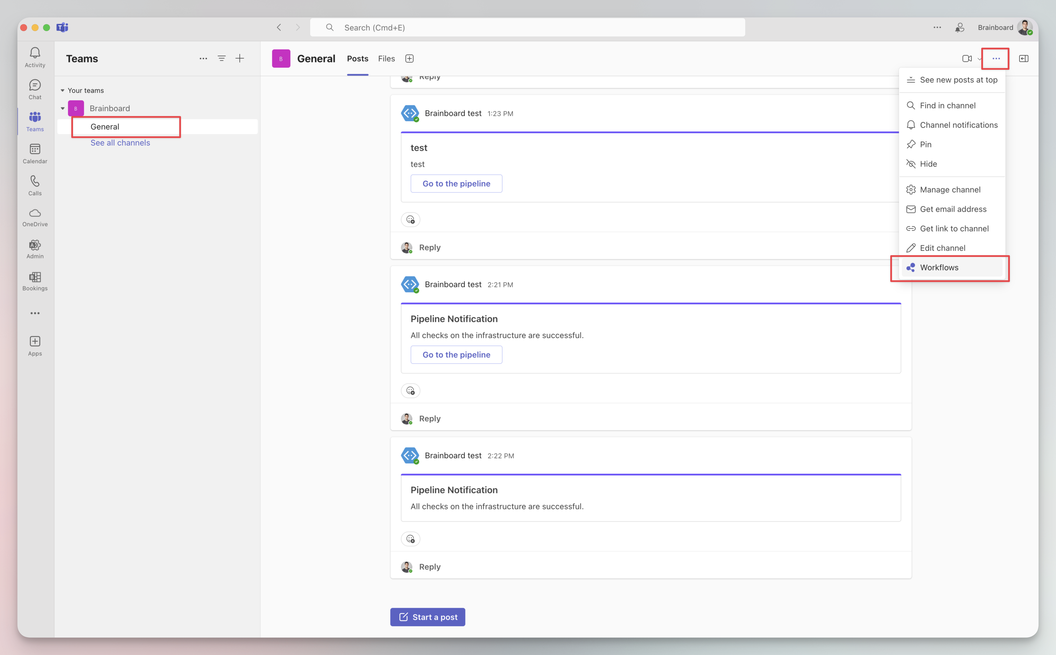Click the filter teams icon
Viewport: 1056px width, 655px height.
click(222, 58)
